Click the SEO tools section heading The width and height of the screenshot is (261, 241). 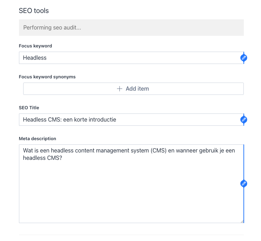34,11
